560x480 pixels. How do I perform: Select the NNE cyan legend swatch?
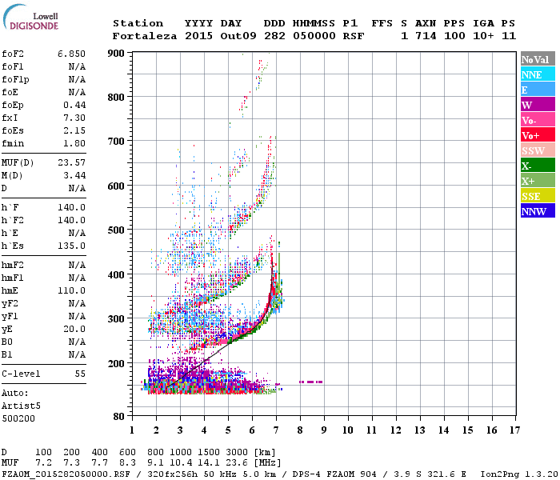tap(538, 74)
